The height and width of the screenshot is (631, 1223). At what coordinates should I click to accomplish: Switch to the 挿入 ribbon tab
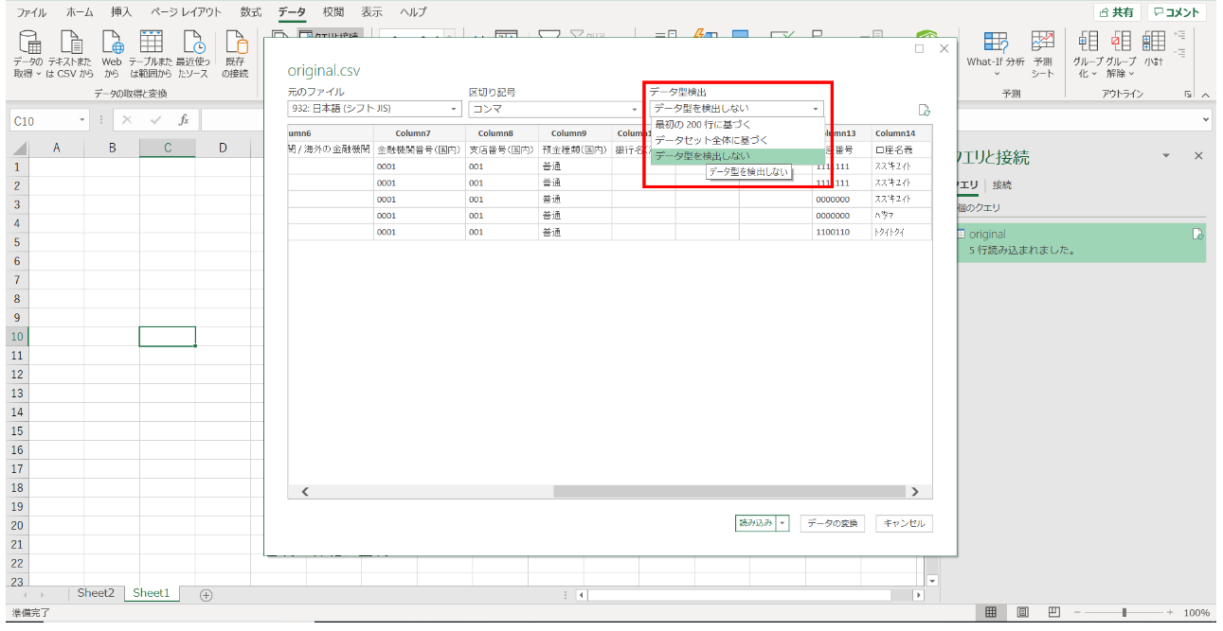pos(121,12)
